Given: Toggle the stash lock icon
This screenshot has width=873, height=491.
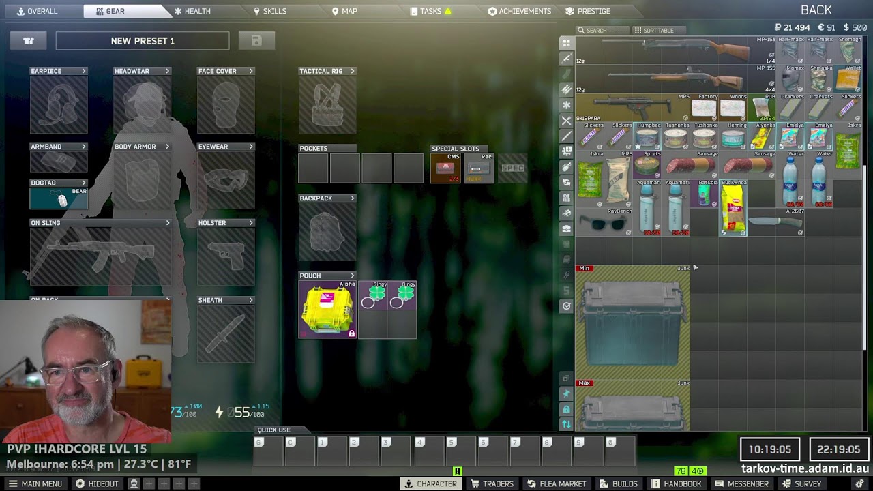Looking at the screenshot, I should click(566, 409).
